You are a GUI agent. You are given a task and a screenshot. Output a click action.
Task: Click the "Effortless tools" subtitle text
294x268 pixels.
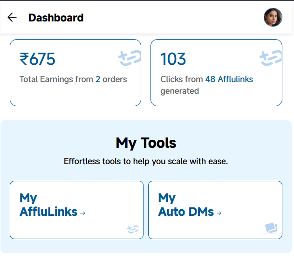point(146,162)
